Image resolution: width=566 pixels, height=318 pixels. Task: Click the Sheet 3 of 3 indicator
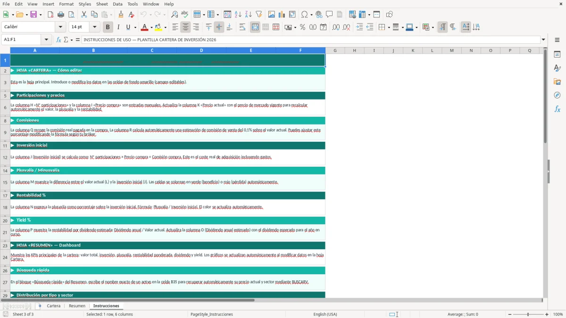[23, 314]
